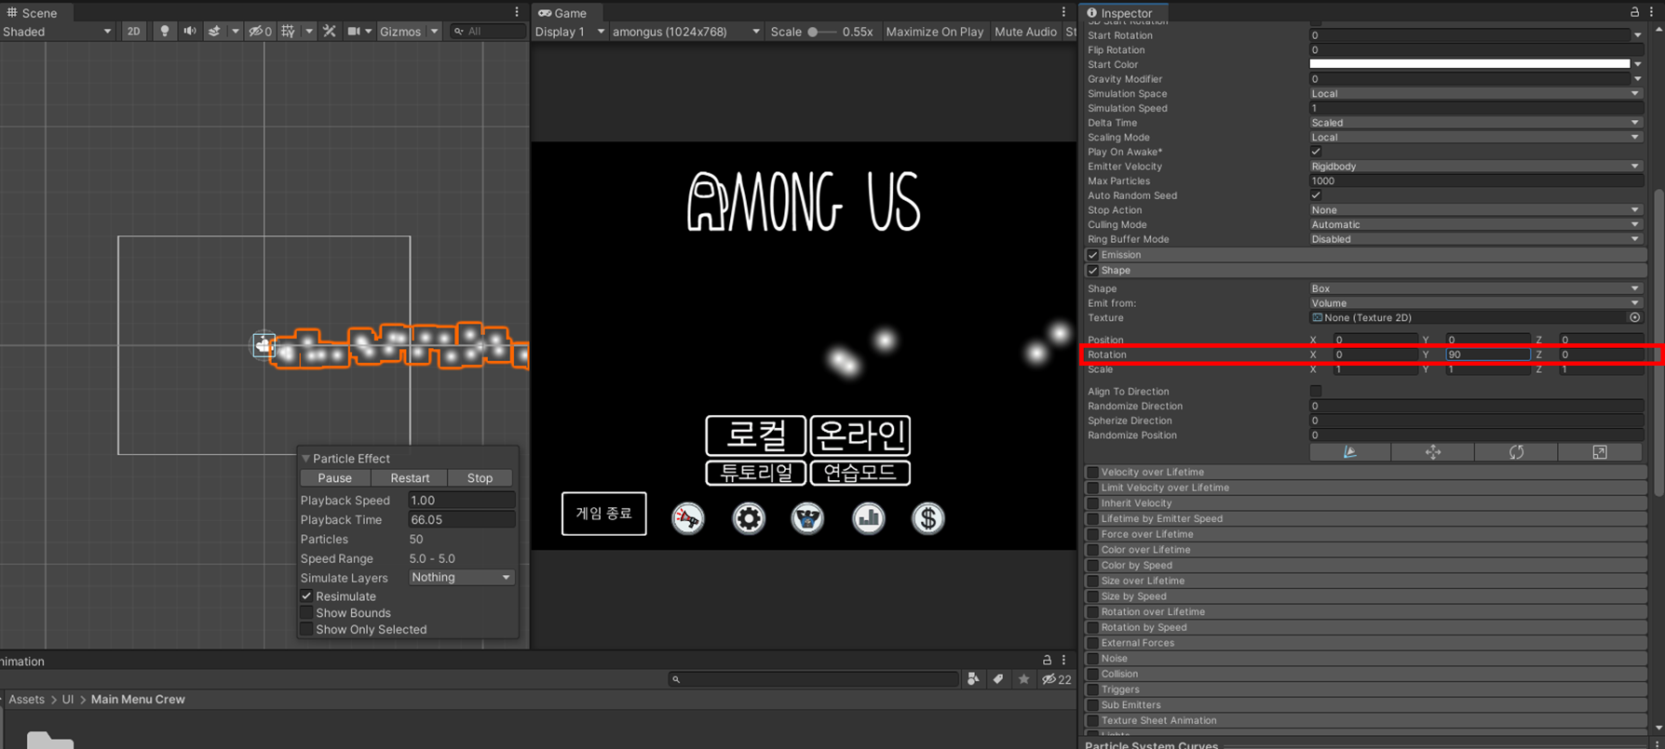The height and width of the screenshot is (749, 1665).
Task: Toggle Play On Awake checkbox
Action: click(1316, 152)
